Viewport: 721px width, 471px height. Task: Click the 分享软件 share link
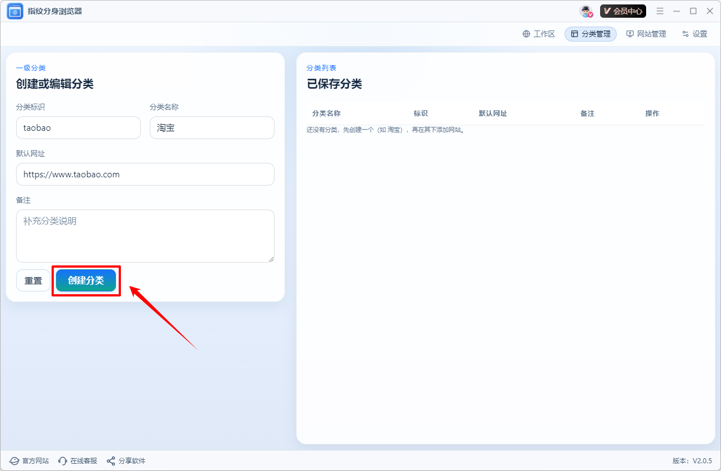pos(126,461)
